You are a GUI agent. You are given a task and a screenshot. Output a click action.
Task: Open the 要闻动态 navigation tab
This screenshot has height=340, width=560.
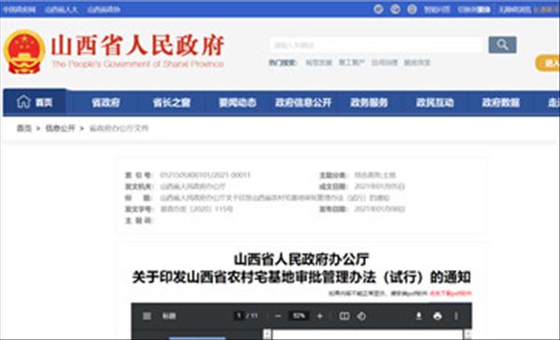tap(237, 102)
